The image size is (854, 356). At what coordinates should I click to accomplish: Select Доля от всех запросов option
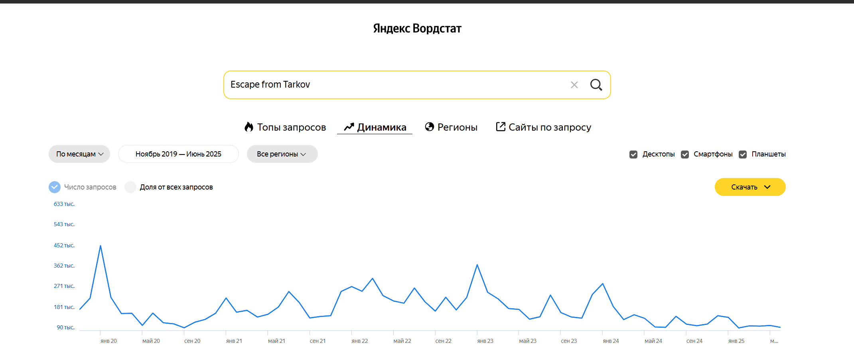tap(130, 187)
